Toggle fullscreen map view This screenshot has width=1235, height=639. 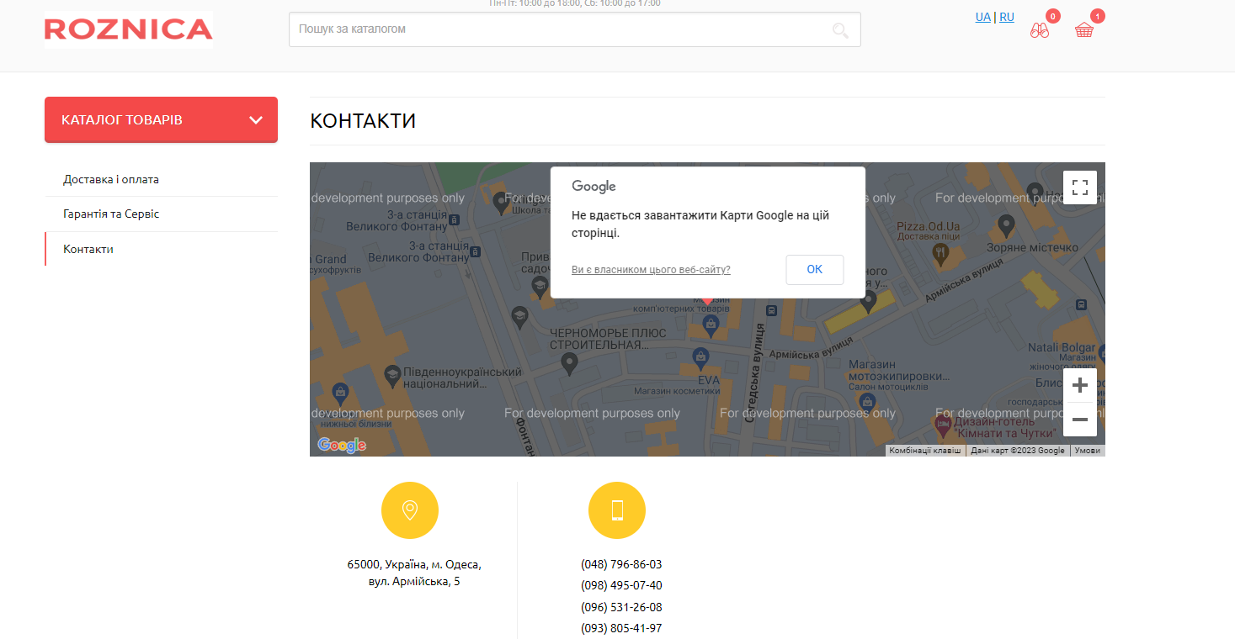pyautogui.click(x=1080, y=187)
